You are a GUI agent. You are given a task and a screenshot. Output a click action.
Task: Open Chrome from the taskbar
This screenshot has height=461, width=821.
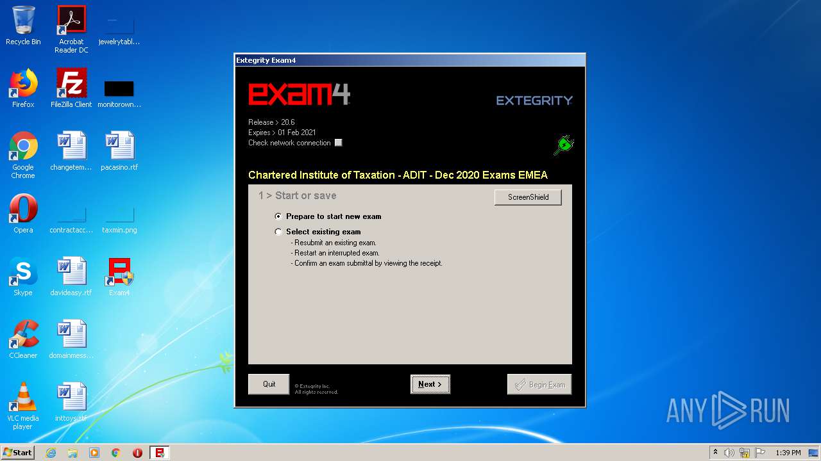click(116, 453)
